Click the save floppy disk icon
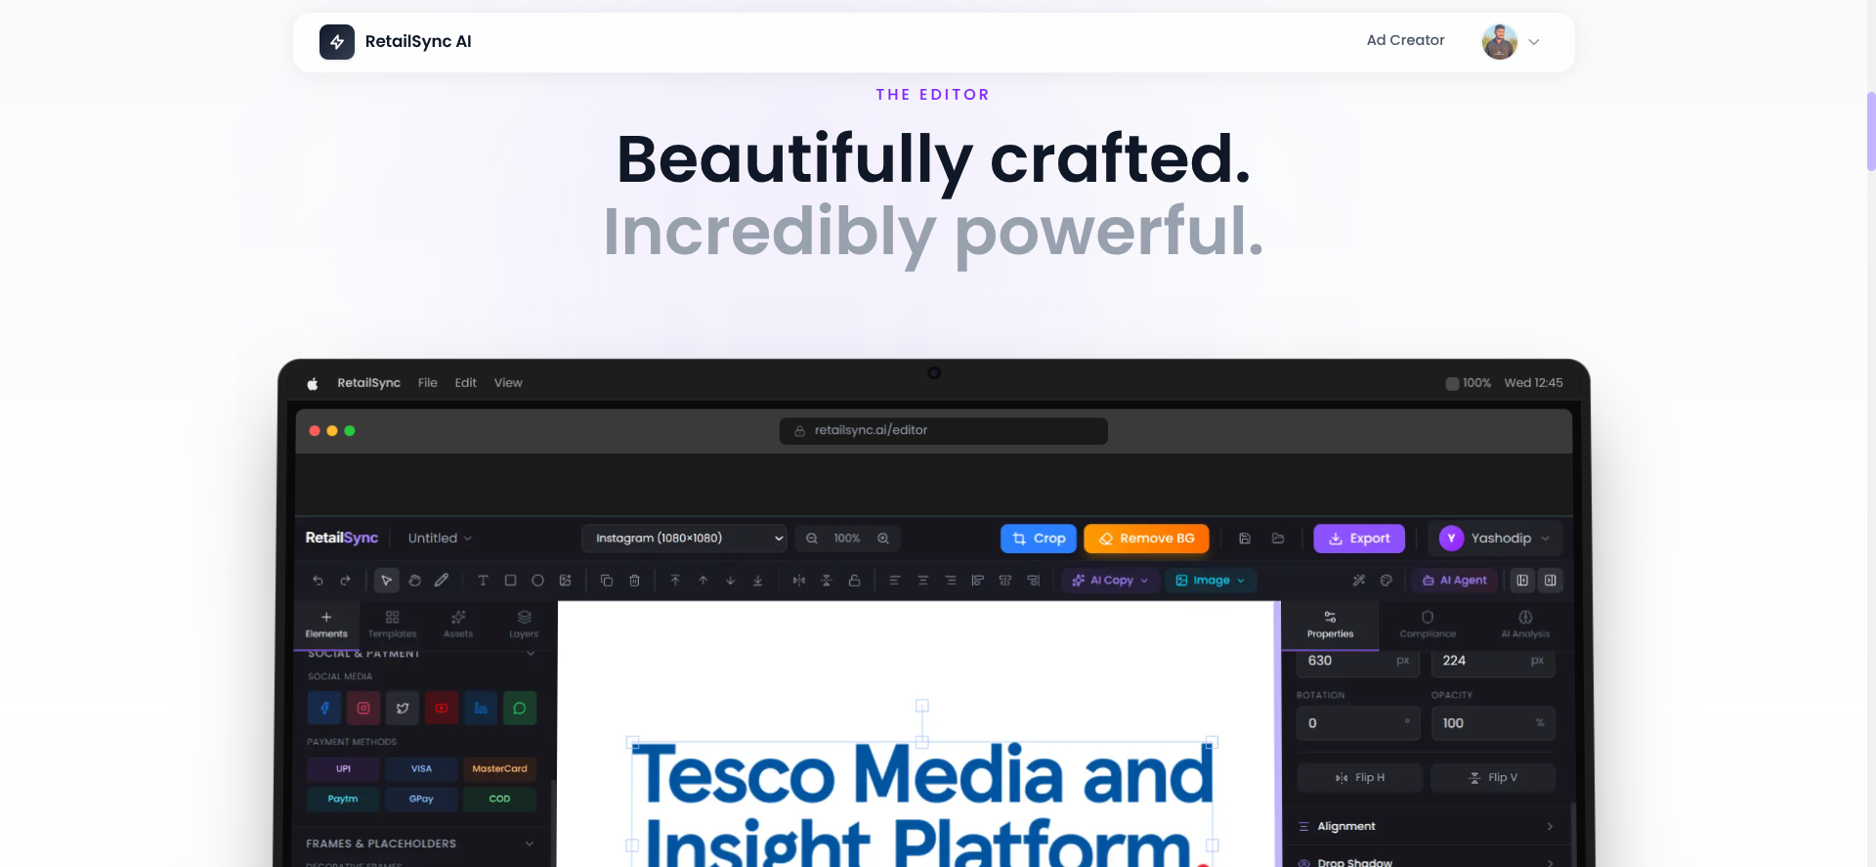 [x=1245, y=539]
